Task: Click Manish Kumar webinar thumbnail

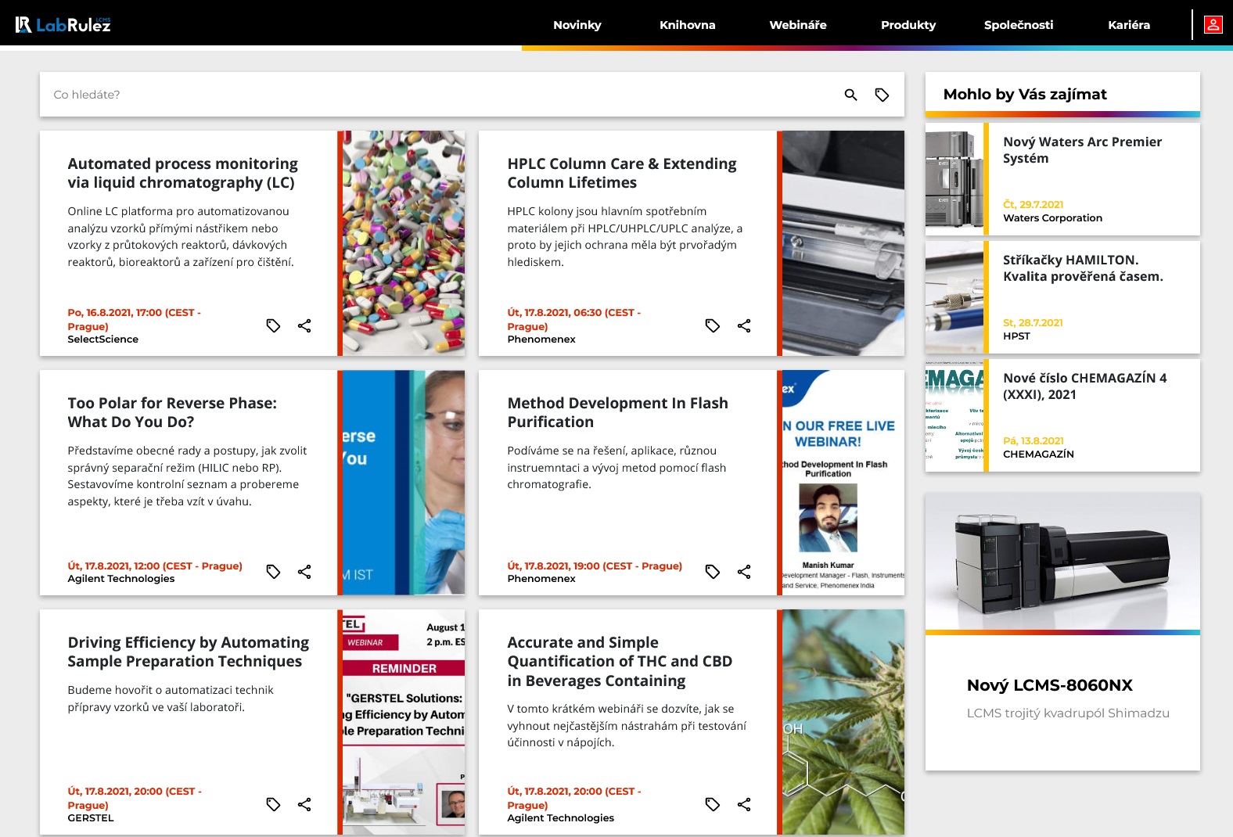Action: (x=843, y=483)
